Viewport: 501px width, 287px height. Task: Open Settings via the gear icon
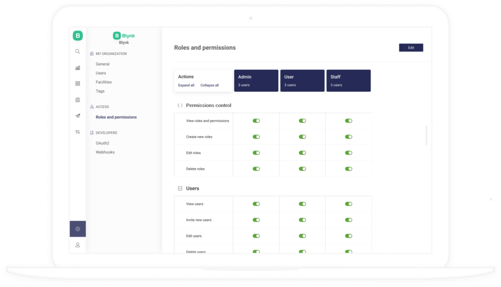click(77, 228)
